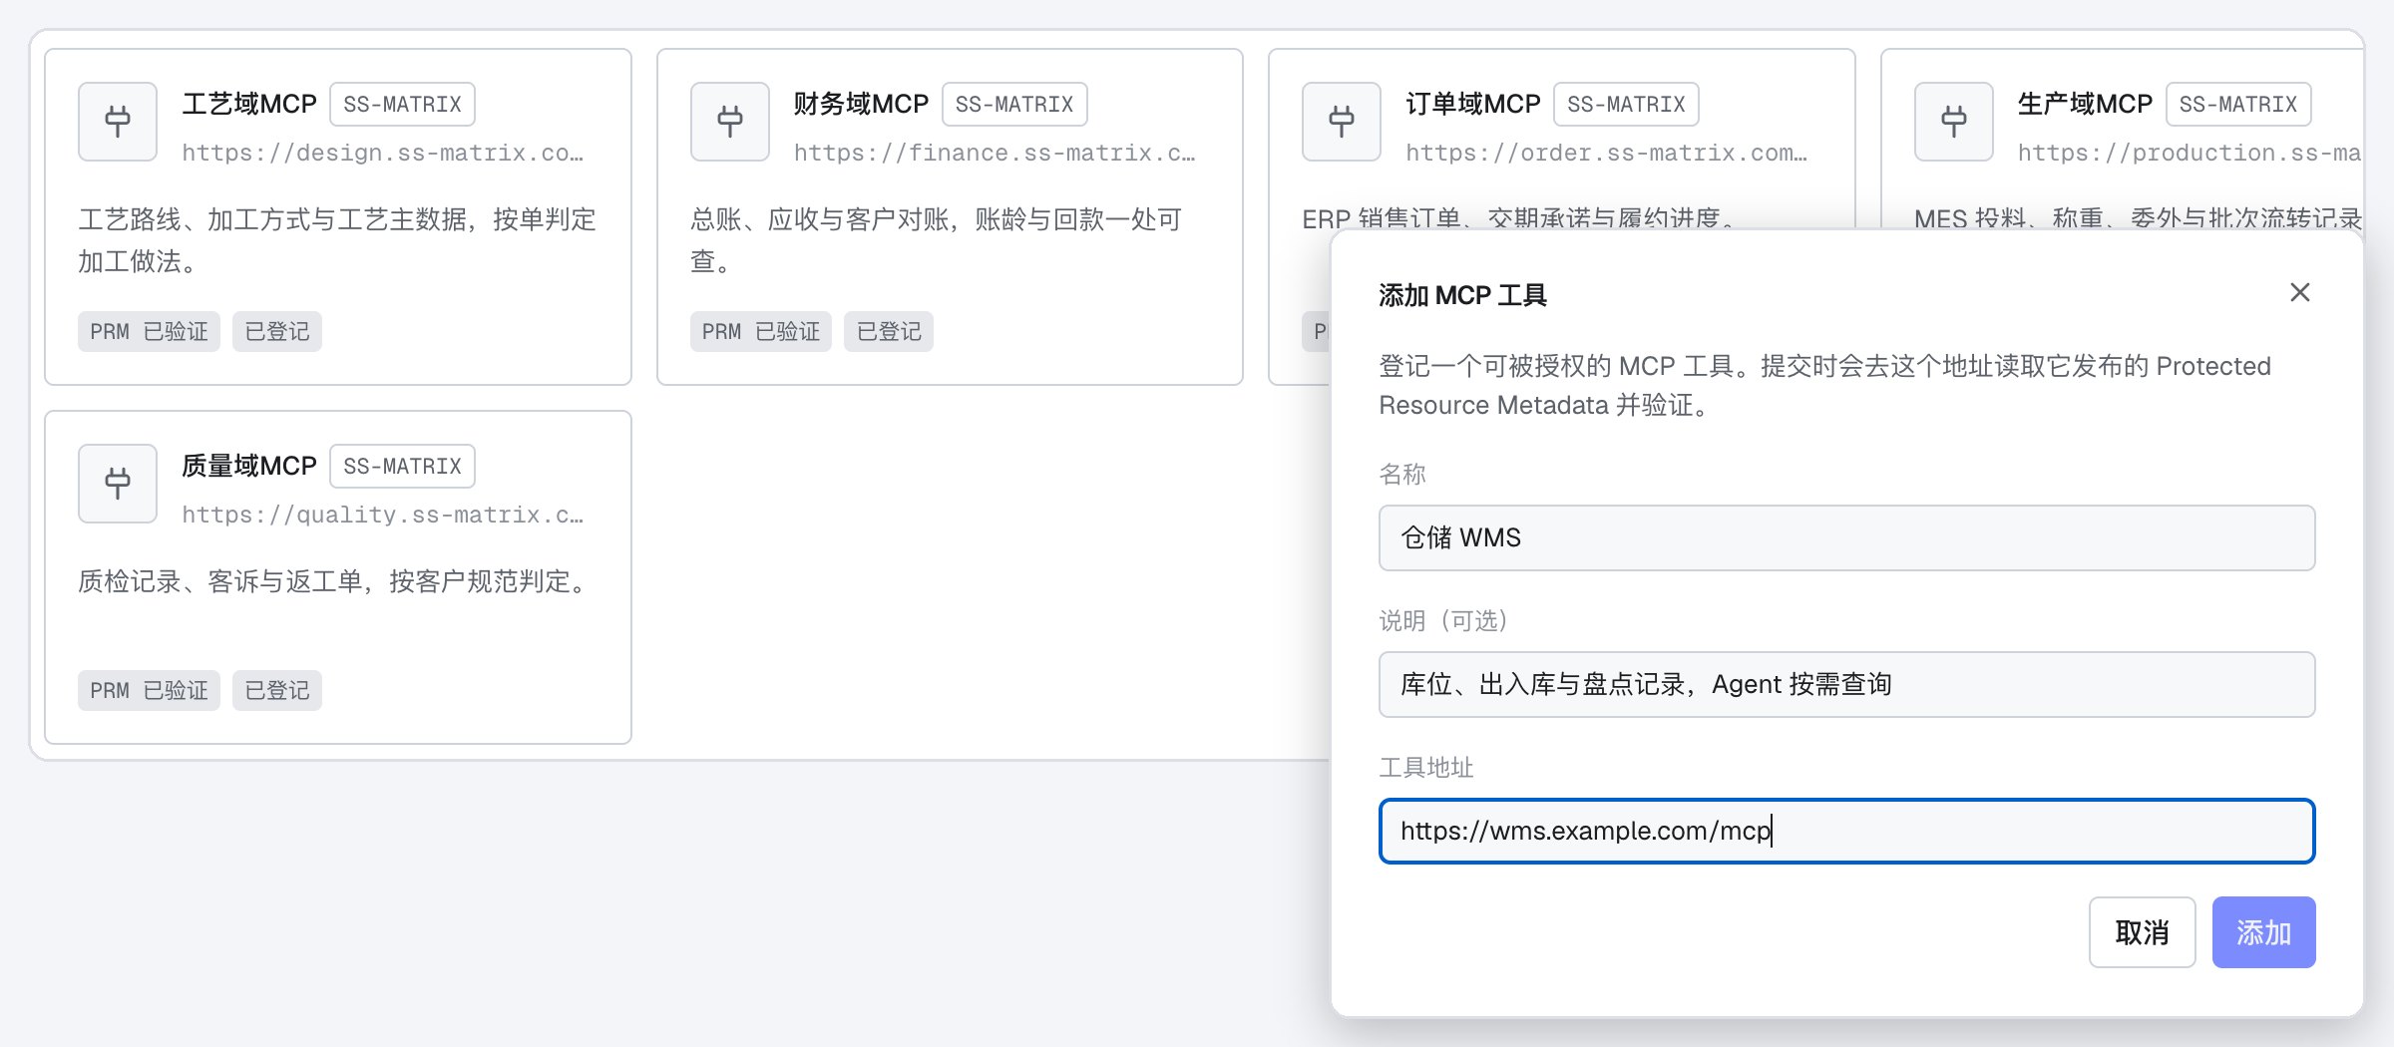Click the https://order.ss-matrix.com… URL
This screenshot has width=2394, height=1047.
click(1607, 153)
